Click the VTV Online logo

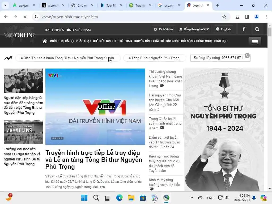pos(20,35)
